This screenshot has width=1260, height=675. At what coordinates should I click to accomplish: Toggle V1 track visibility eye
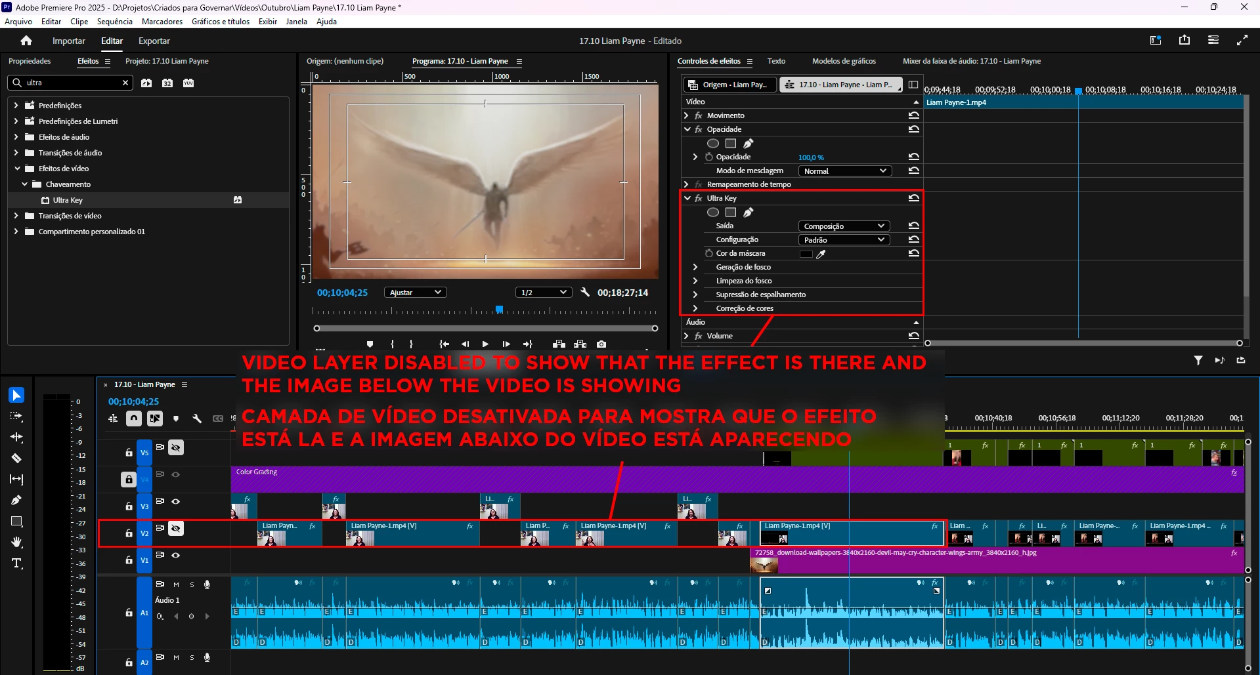pyautogui.click(x=176, y=555)
